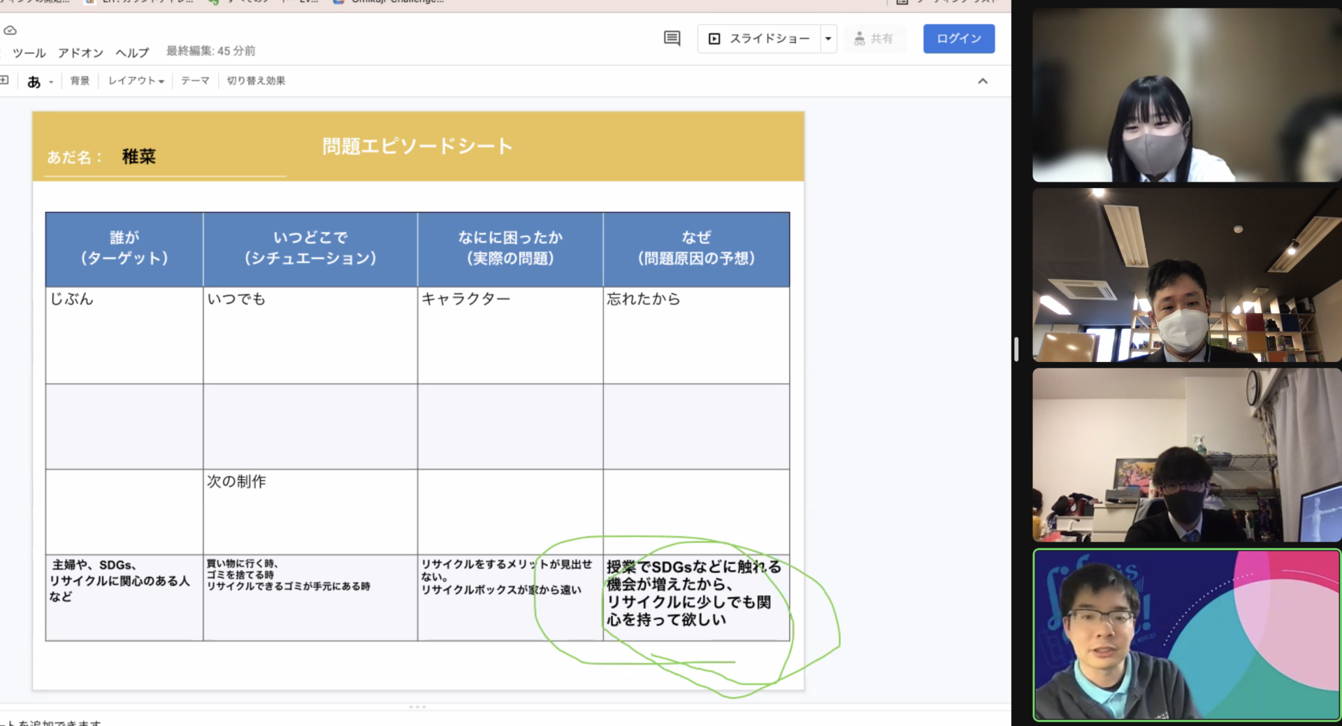The width and height of the screenshot is (1342, 726).
Task: Click the あ input tools icon
Action: [x=34, y=82]
